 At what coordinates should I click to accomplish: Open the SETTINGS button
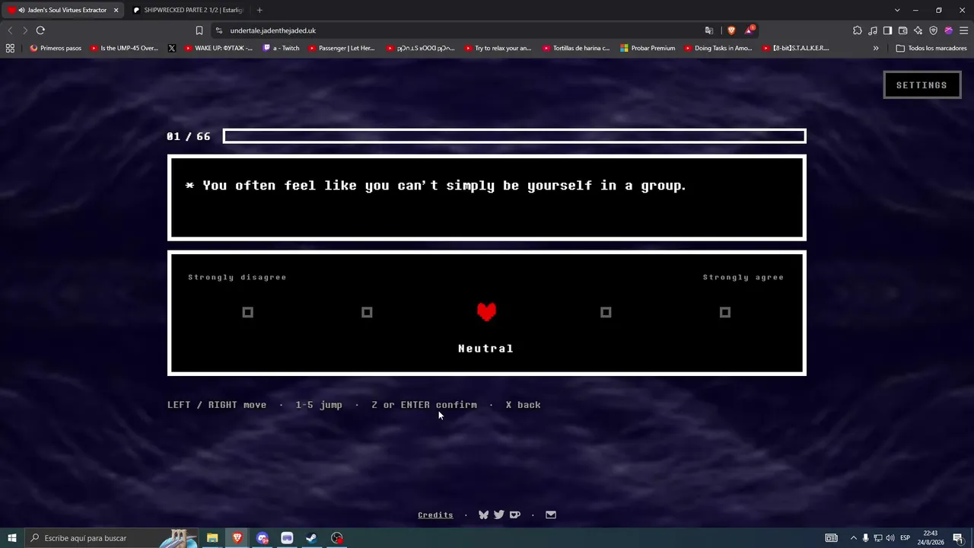tap(921, 85)
